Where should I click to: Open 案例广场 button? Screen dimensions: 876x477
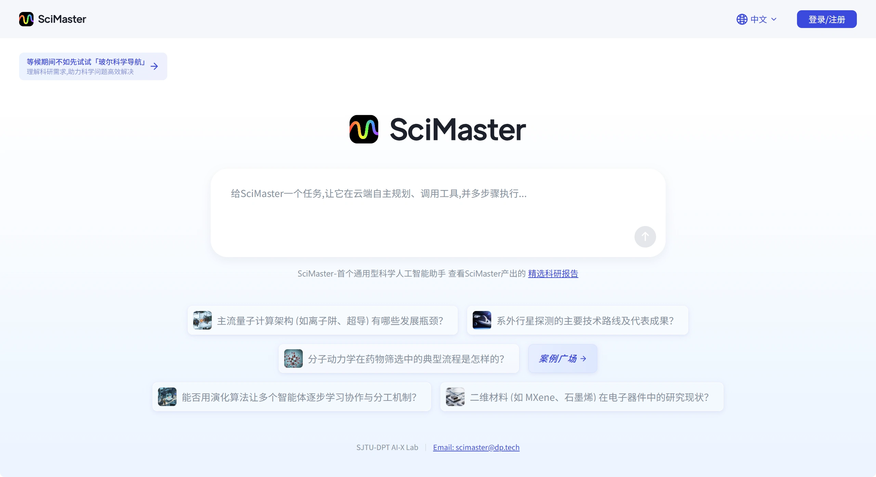[562, 359]
